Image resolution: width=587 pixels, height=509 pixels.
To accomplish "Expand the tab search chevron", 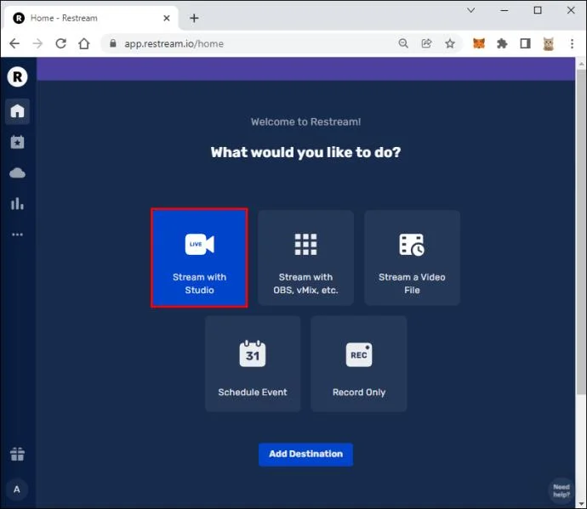I will coord(471,10).
